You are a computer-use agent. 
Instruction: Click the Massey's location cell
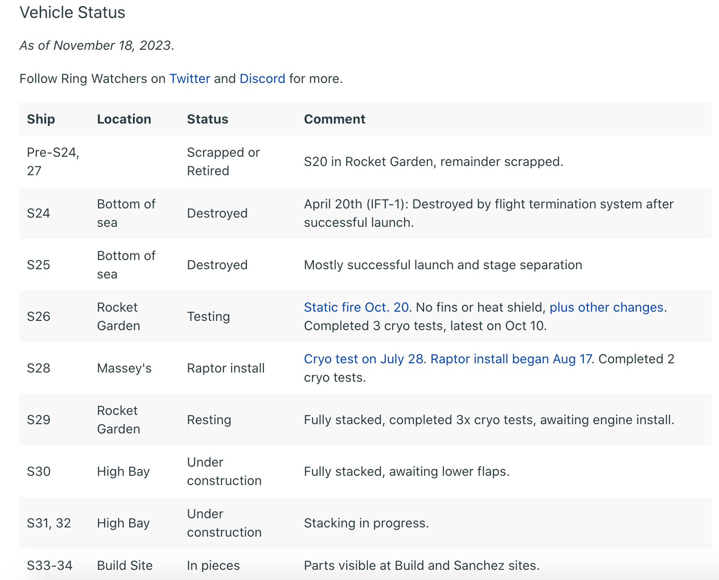124,368
